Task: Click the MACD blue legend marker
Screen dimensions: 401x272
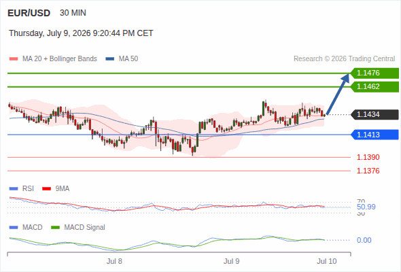Action: pos(14,228)
